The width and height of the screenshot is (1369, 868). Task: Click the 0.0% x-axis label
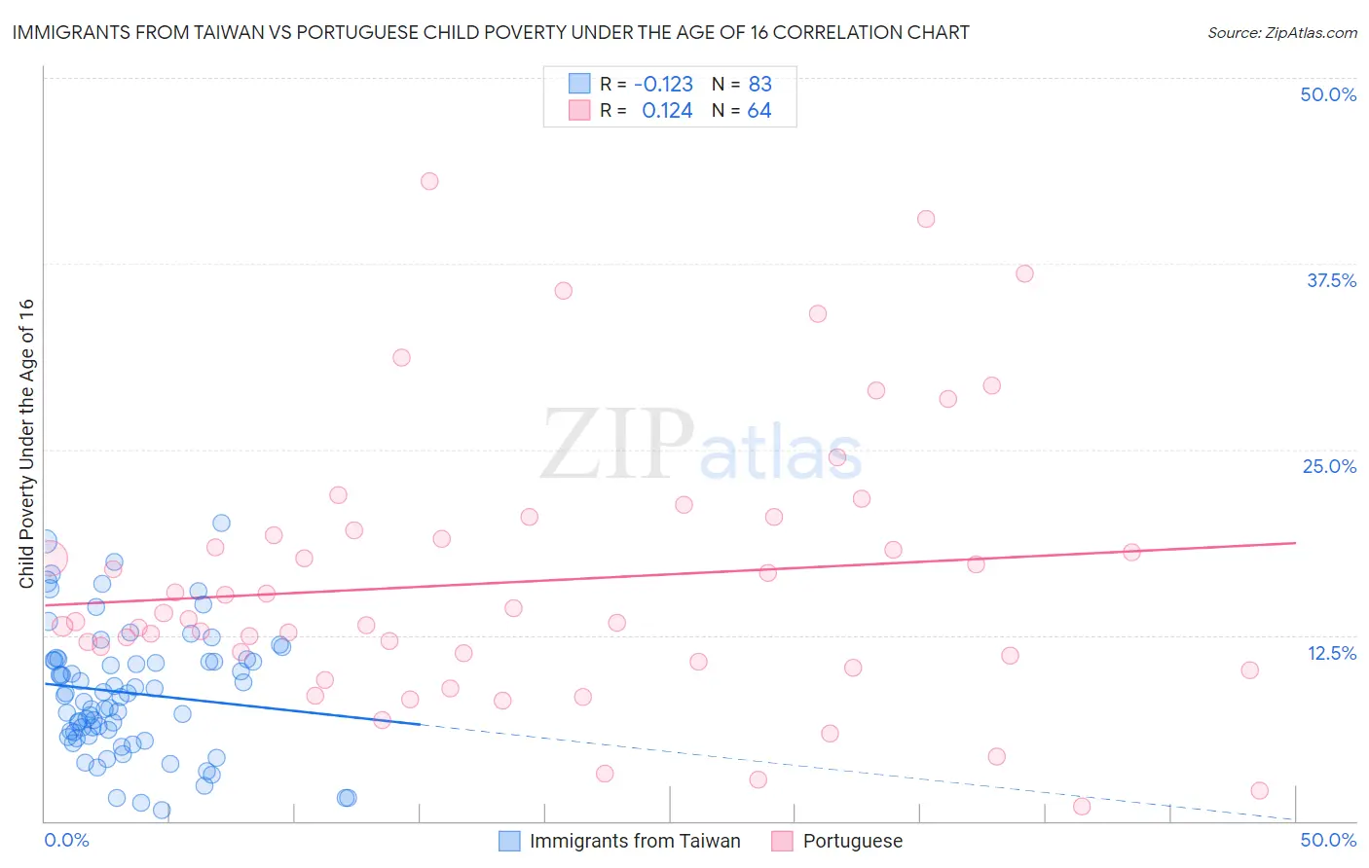click(67, 841)
